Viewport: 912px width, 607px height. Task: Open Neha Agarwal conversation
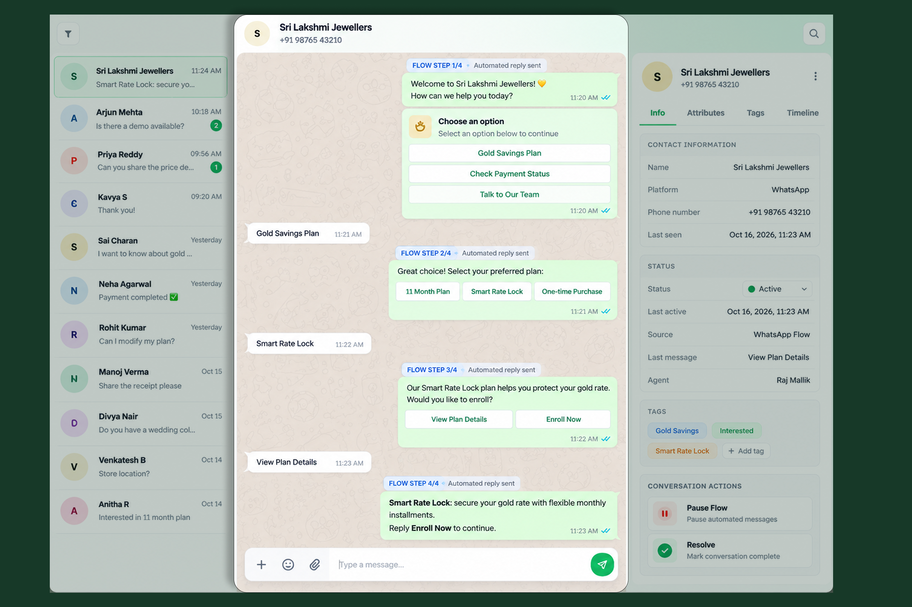pos(141,290)
